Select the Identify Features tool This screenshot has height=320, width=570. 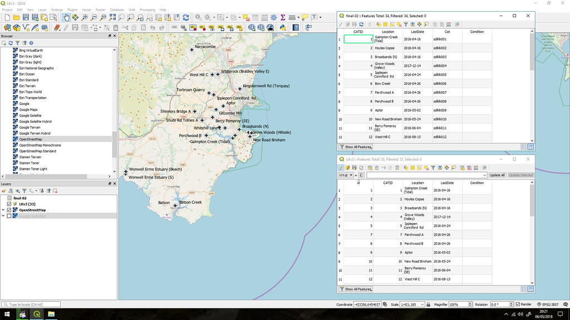[x=198, y=17]
